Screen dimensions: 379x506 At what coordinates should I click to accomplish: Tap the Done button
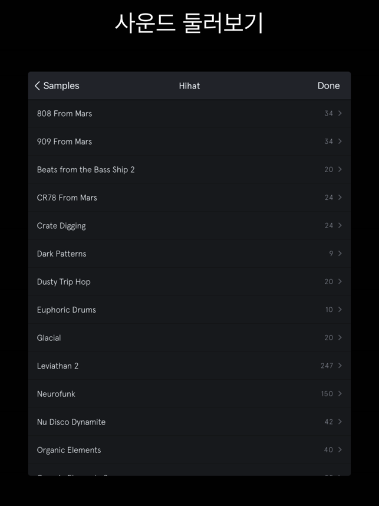click(328, 86)
